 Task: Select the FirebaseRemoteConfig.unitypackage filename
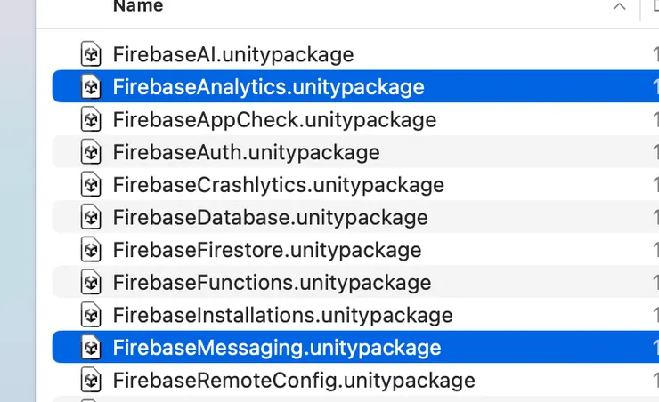pos(293,381)
